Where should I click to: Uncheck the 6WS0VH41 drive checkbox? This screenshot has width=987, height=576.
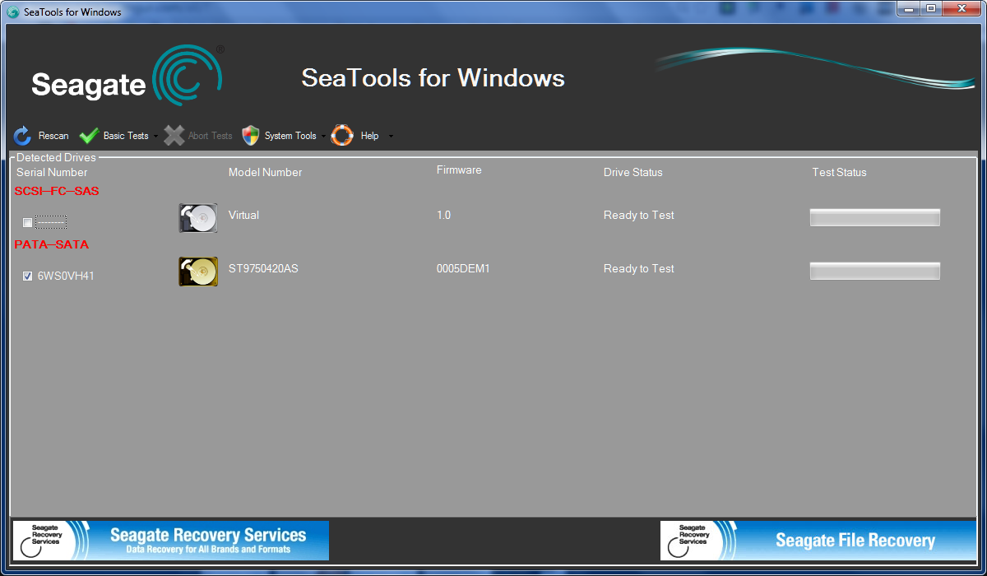[28, 276]
